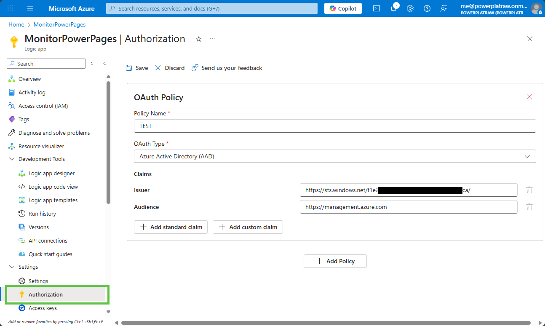Click the Tags icon in sidebar
Viewport: 545px width, 326px height.
12,119
